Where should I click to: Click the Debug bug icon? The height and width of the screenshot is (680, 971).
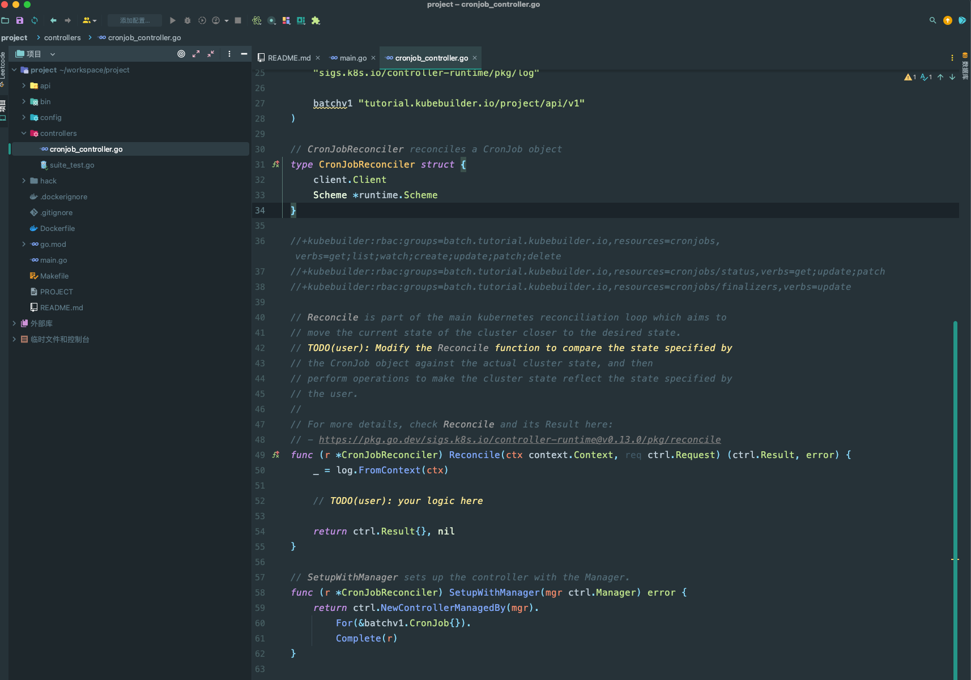tap(188, 20)
